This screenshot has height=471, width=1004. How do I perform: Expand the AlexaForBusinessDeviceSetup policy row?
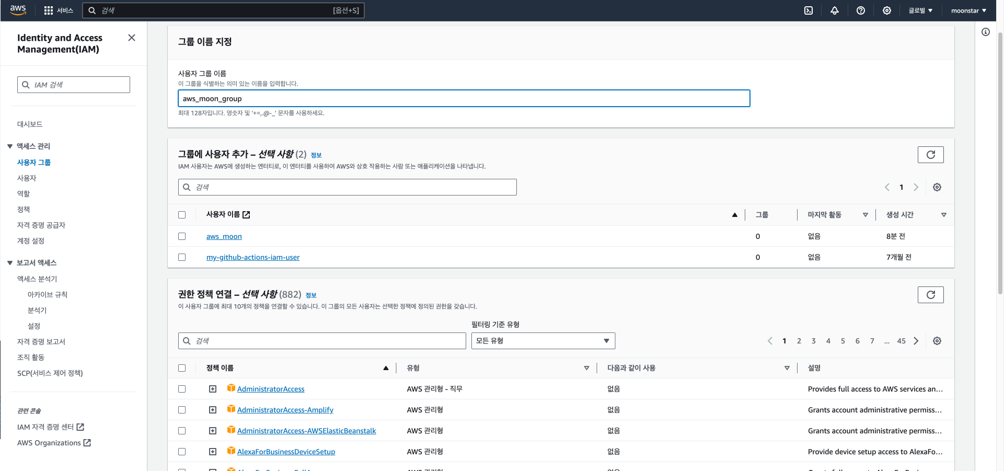(x=213, y=452)
